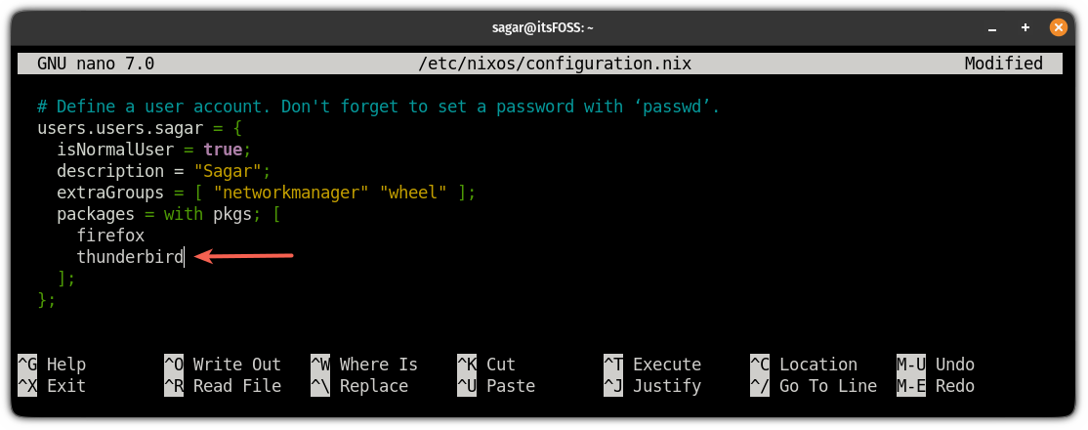Place cursor on the word thunderbird
The height and width of the screenshot is (430, 1088).
tap(130, 257)
